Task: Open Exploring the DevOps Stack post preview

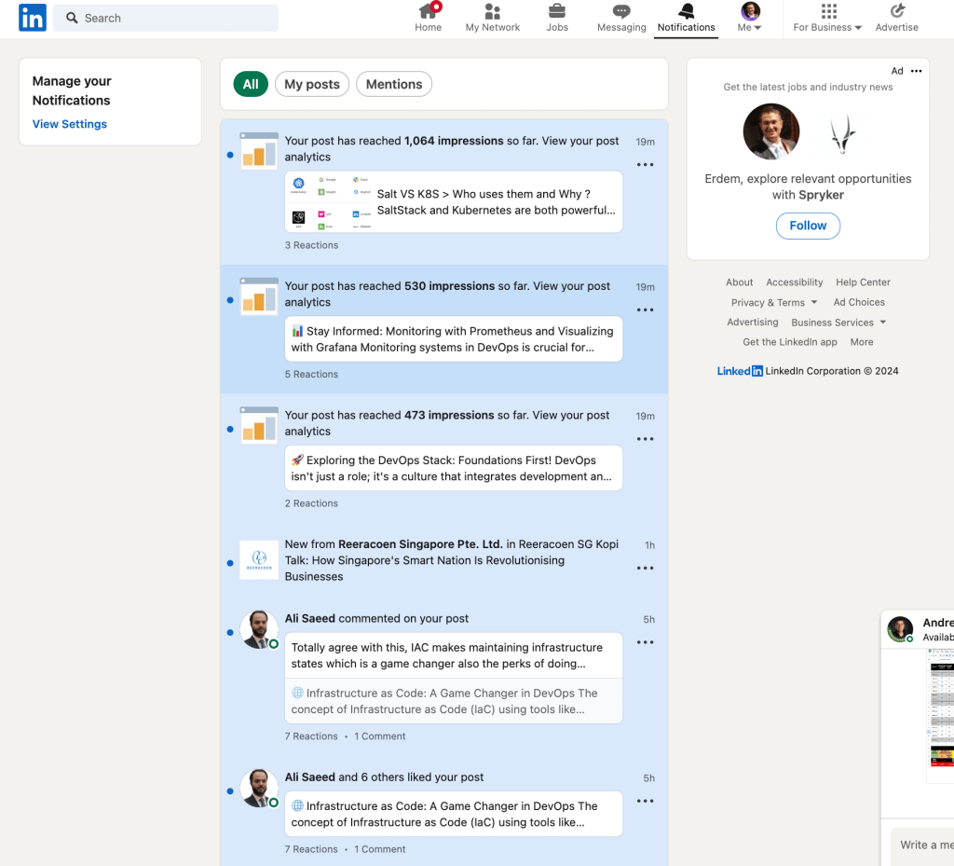Action: pyautogui.click(x=454, y=468)
